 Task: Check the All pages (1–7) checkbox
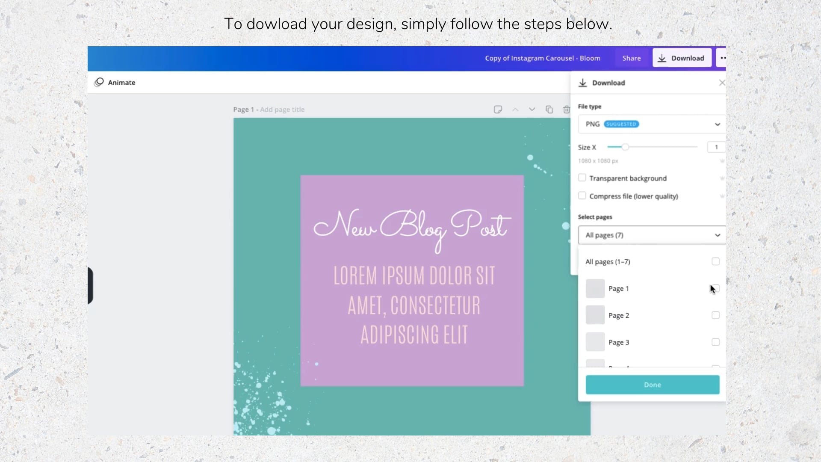pos(715,261)
